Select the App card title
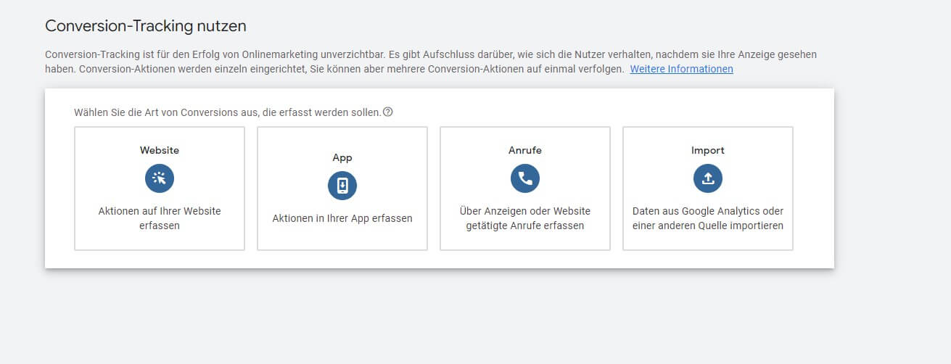This screenshot has width=951, height=364. [x=342, y=157]
